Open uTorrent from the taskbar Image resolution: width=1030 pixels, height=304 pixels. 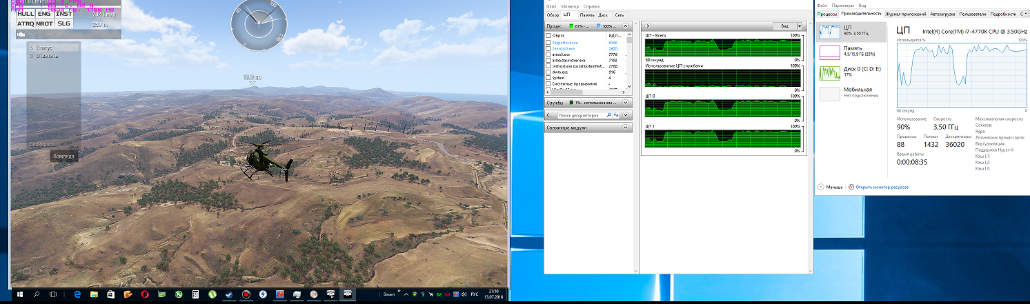tap(212, 294)
